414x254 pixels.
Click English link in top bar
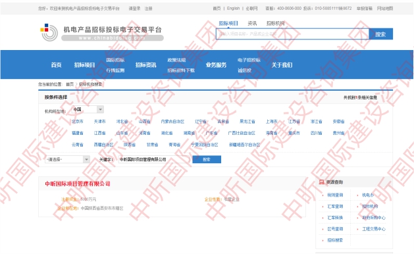point(234,9)
